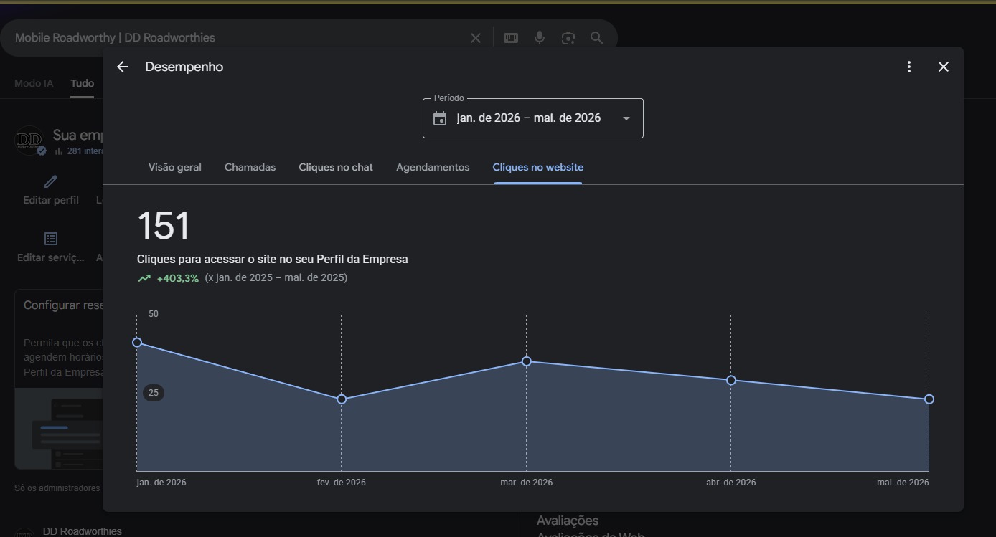Select the Cliques no website tab

pyautogui.click(x=538, y=167)
